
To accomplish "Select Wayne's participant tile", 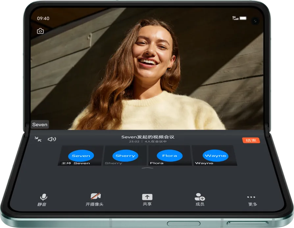I will 215,156.
